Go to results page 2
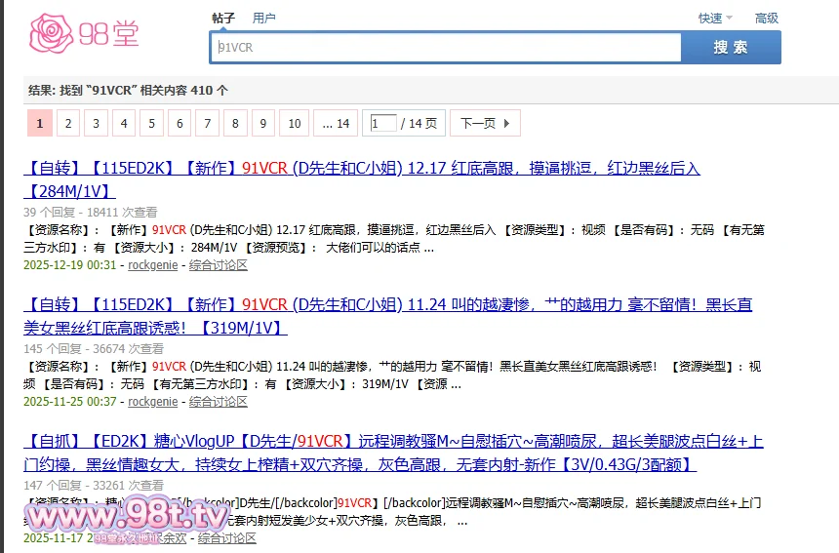The height and width of the screenshot is (553, 839). coord(67,123)
